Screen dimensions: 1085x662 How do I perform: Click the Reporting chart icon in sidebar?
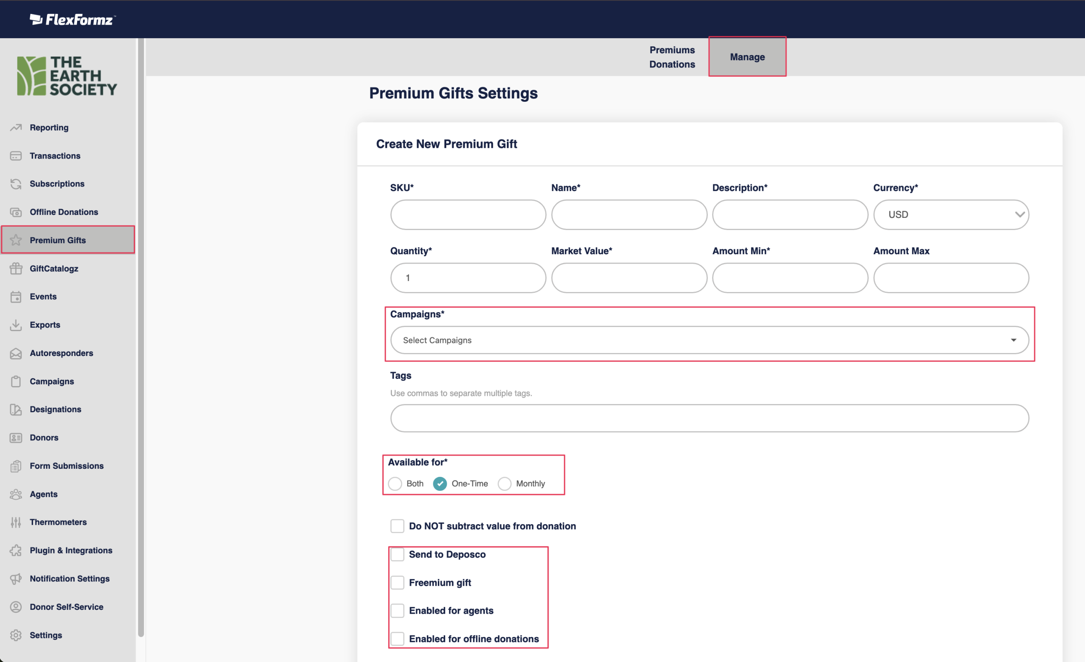16,127
